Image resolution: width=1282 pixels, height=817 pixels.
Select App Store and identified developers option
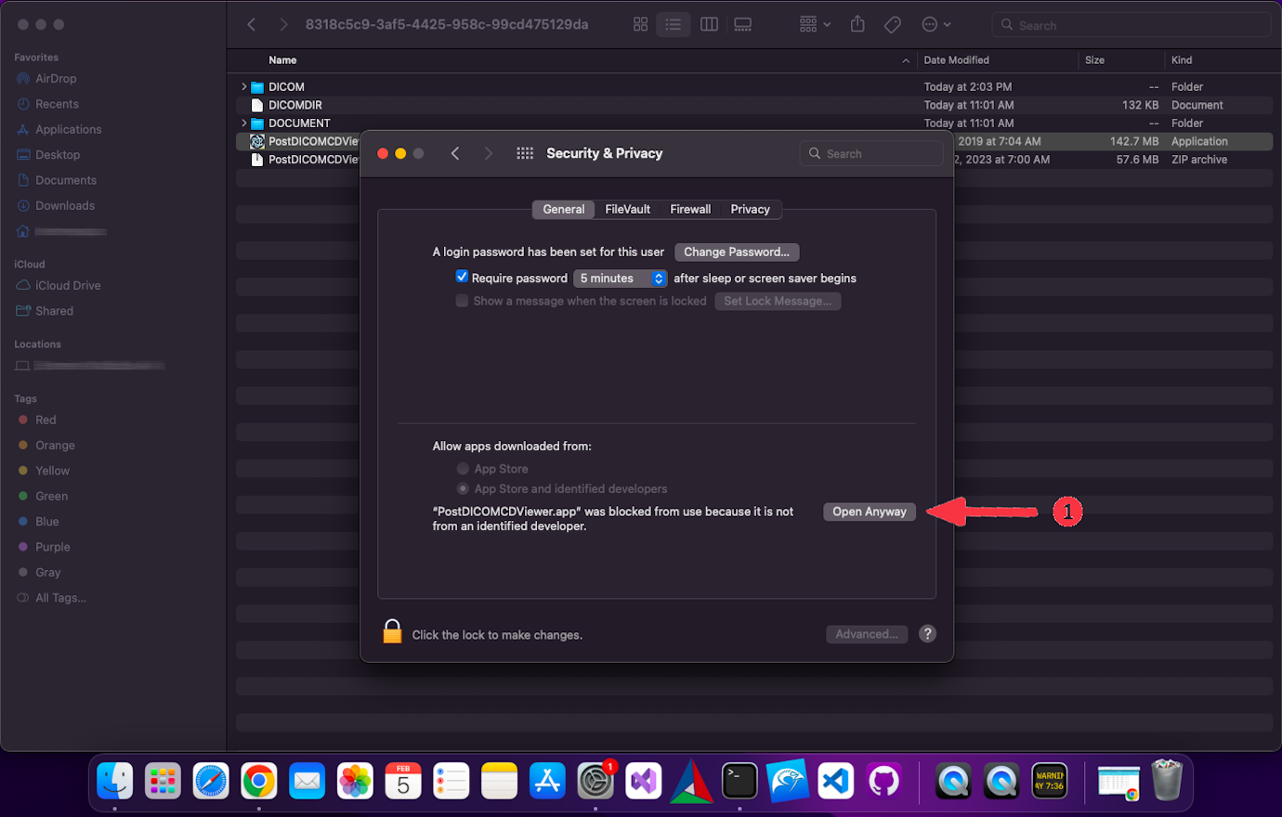463,488
